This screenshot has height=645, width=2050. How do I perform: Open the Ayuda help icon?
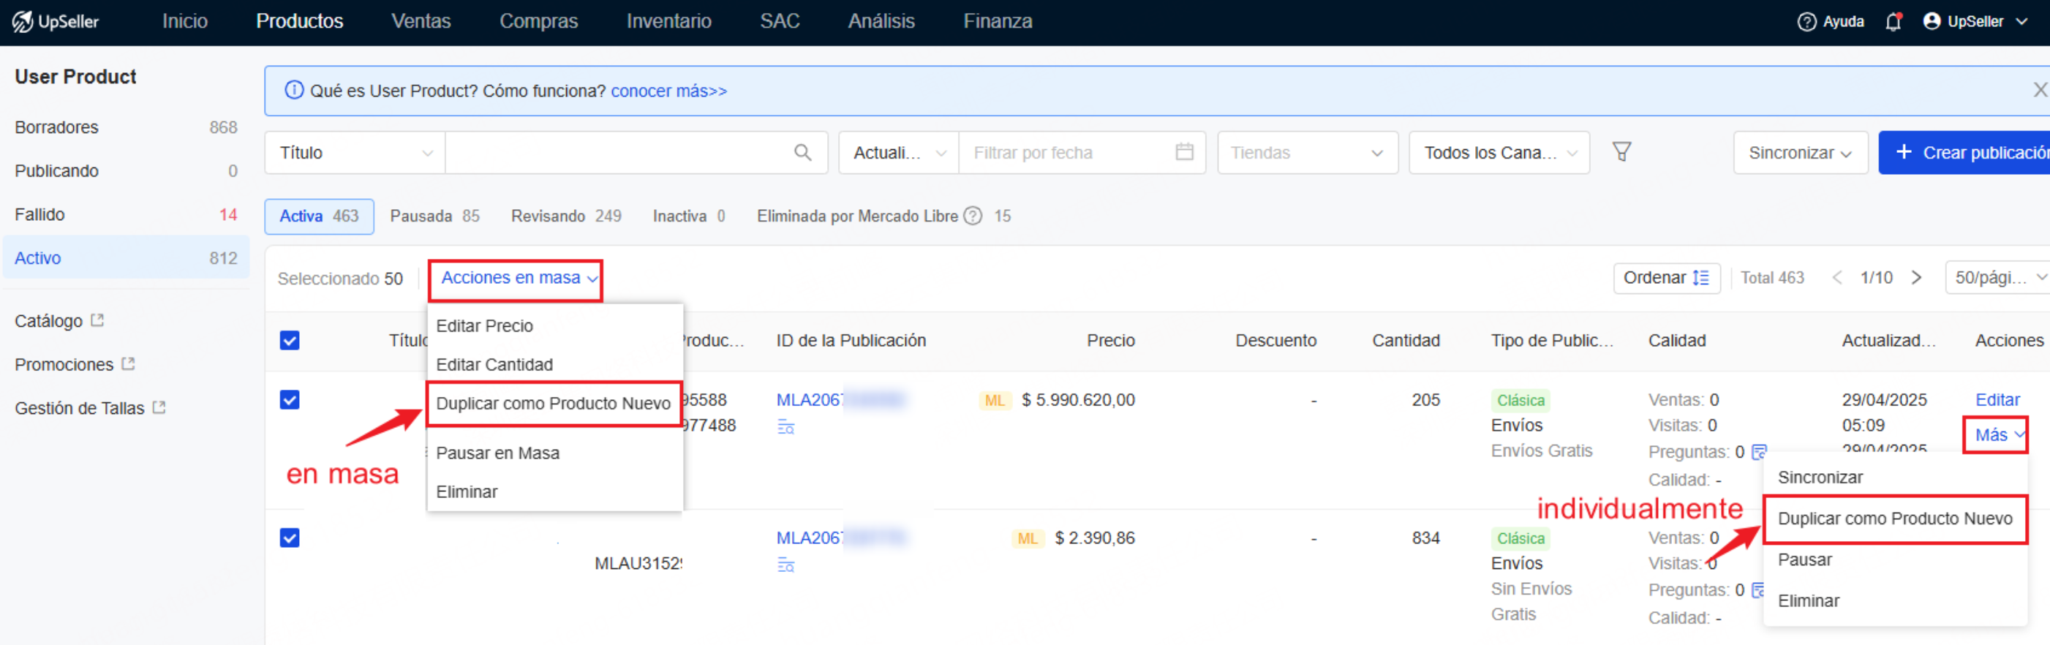(x=1806, y=21)
